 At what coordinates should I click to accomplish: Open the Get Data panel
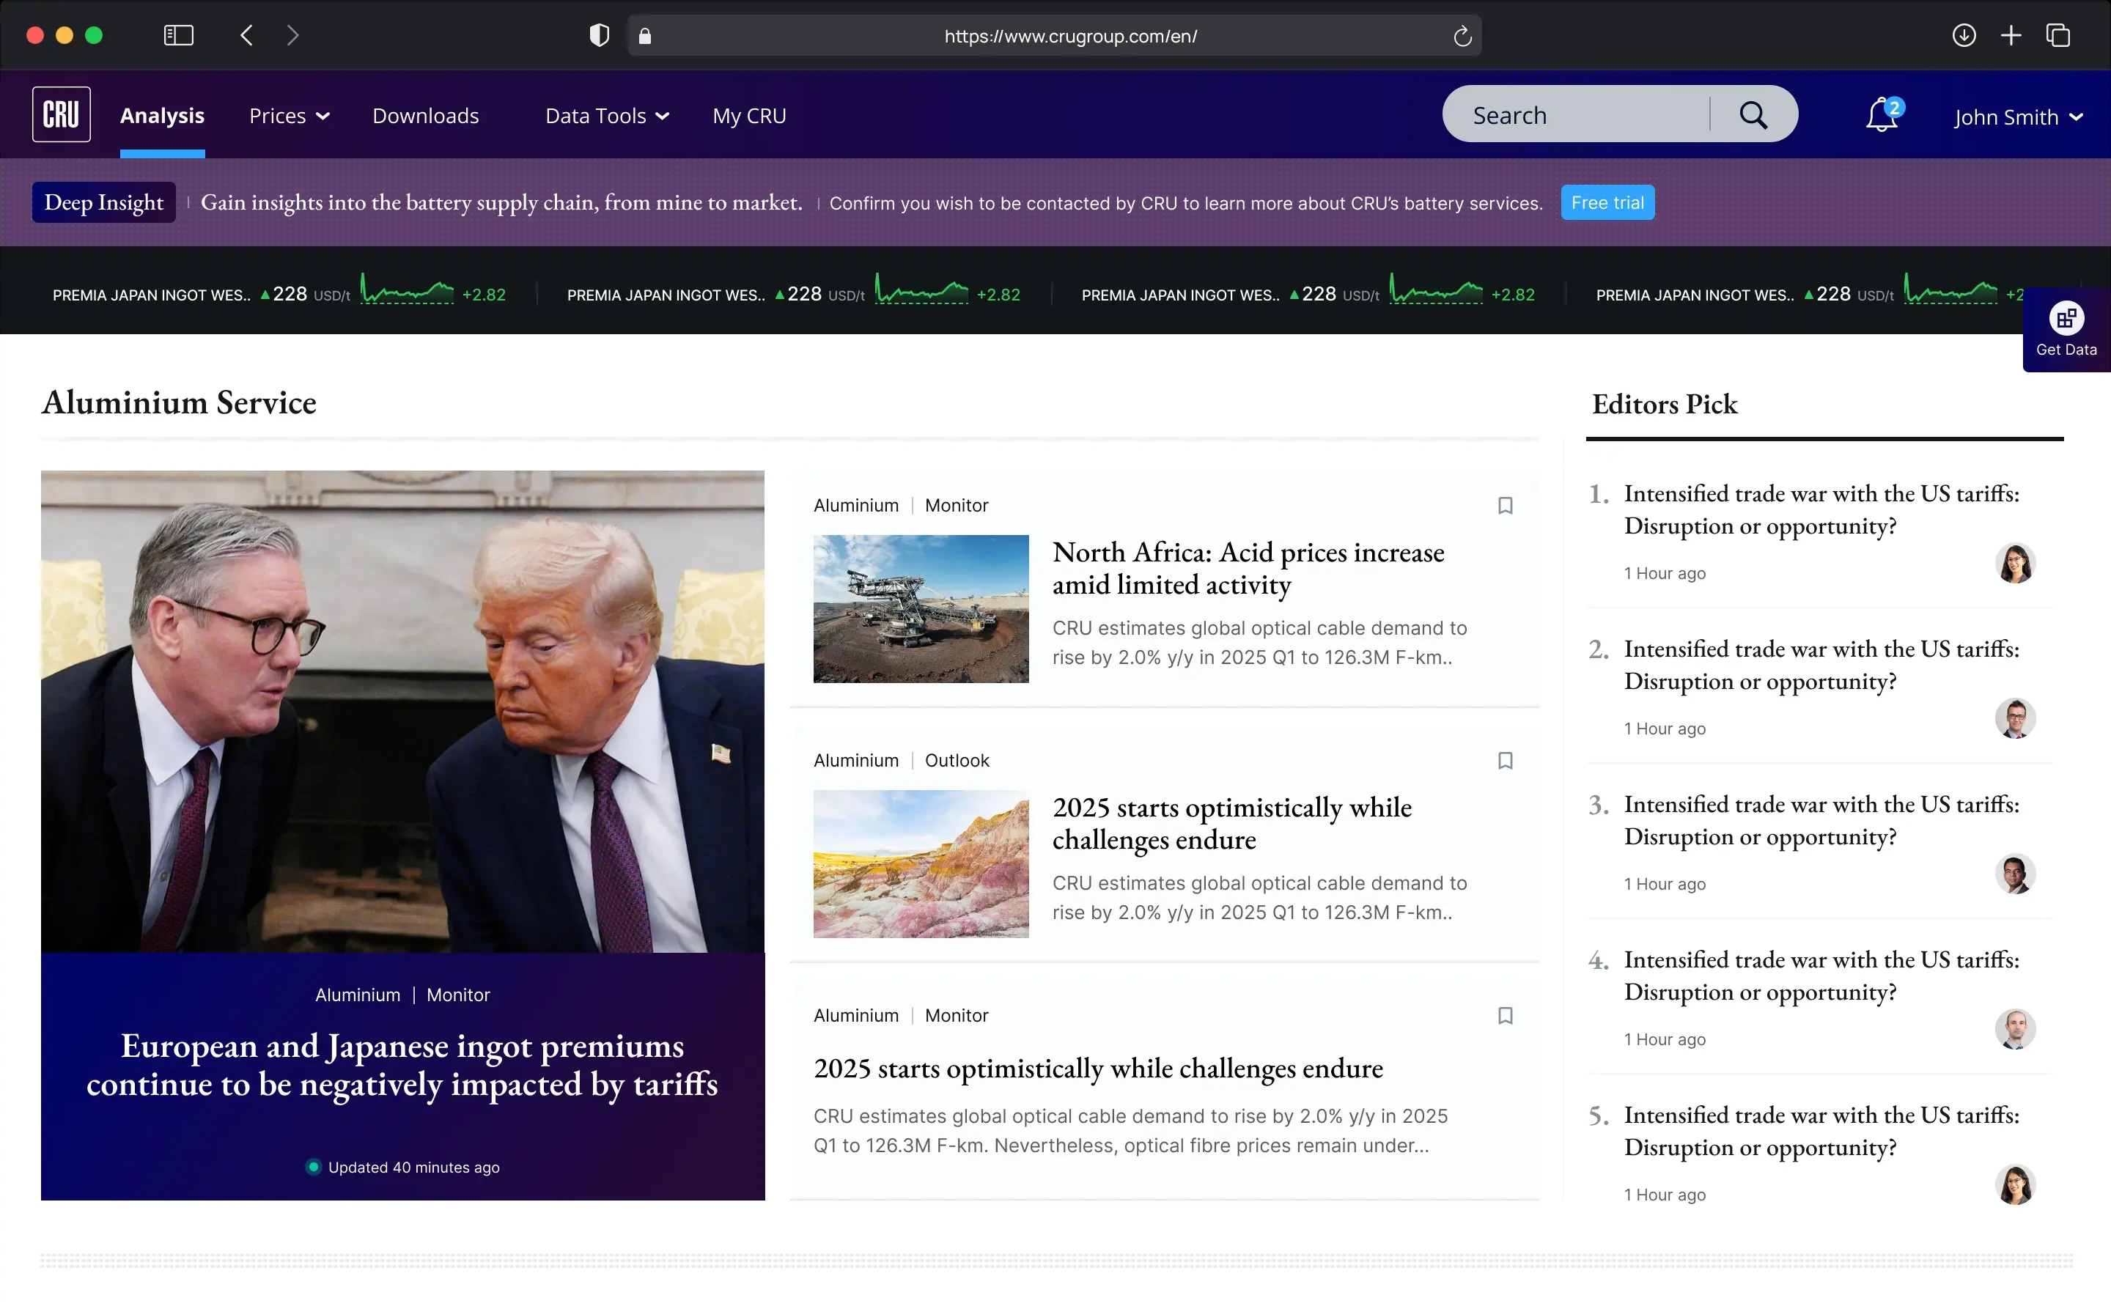[x=2066, y=330]
